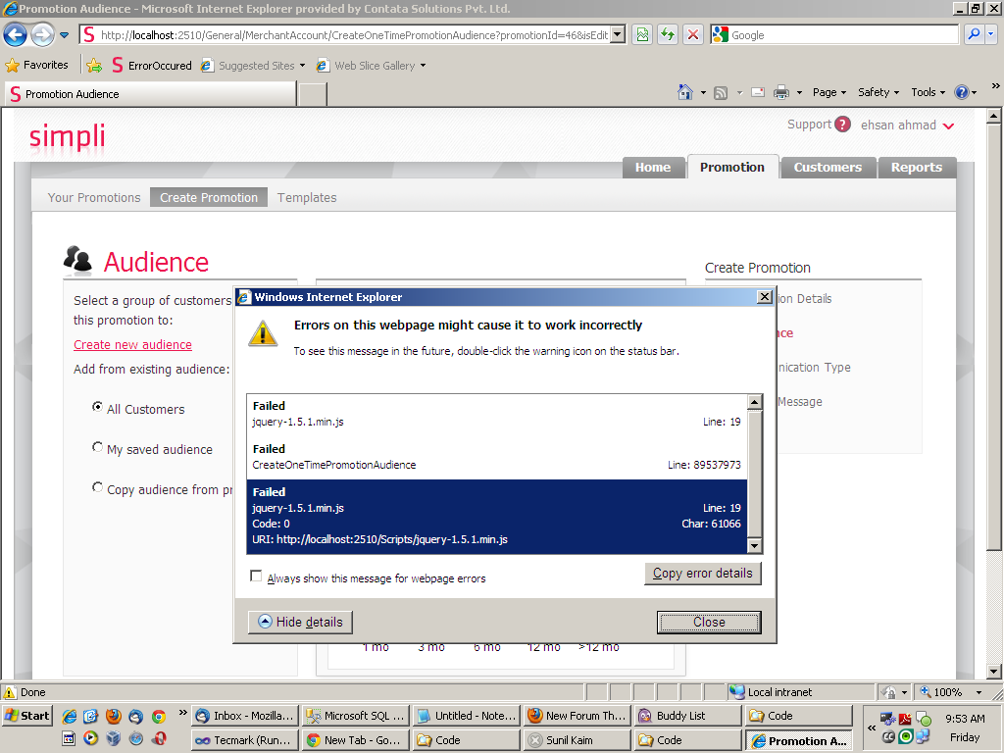Screen dimensions: 1004x753
Task: Click the search magnifier icon beside Google box
Action: click(x=974, y=34)
